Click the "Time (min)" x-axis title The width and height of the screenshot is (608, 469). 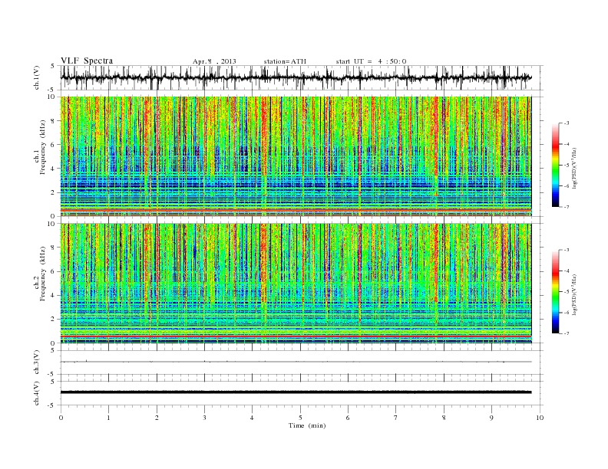coord(307,425)
